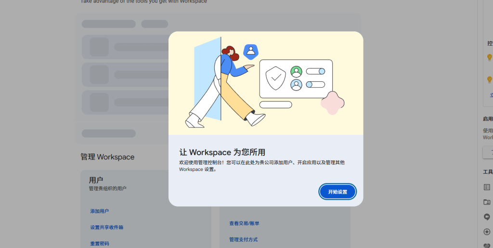Click the lower lightbulb tip icon
The image size is (493, 248).
490,79
